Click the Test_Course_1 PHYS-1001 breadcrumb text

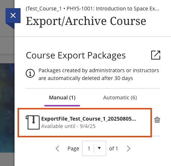[92, 9]
